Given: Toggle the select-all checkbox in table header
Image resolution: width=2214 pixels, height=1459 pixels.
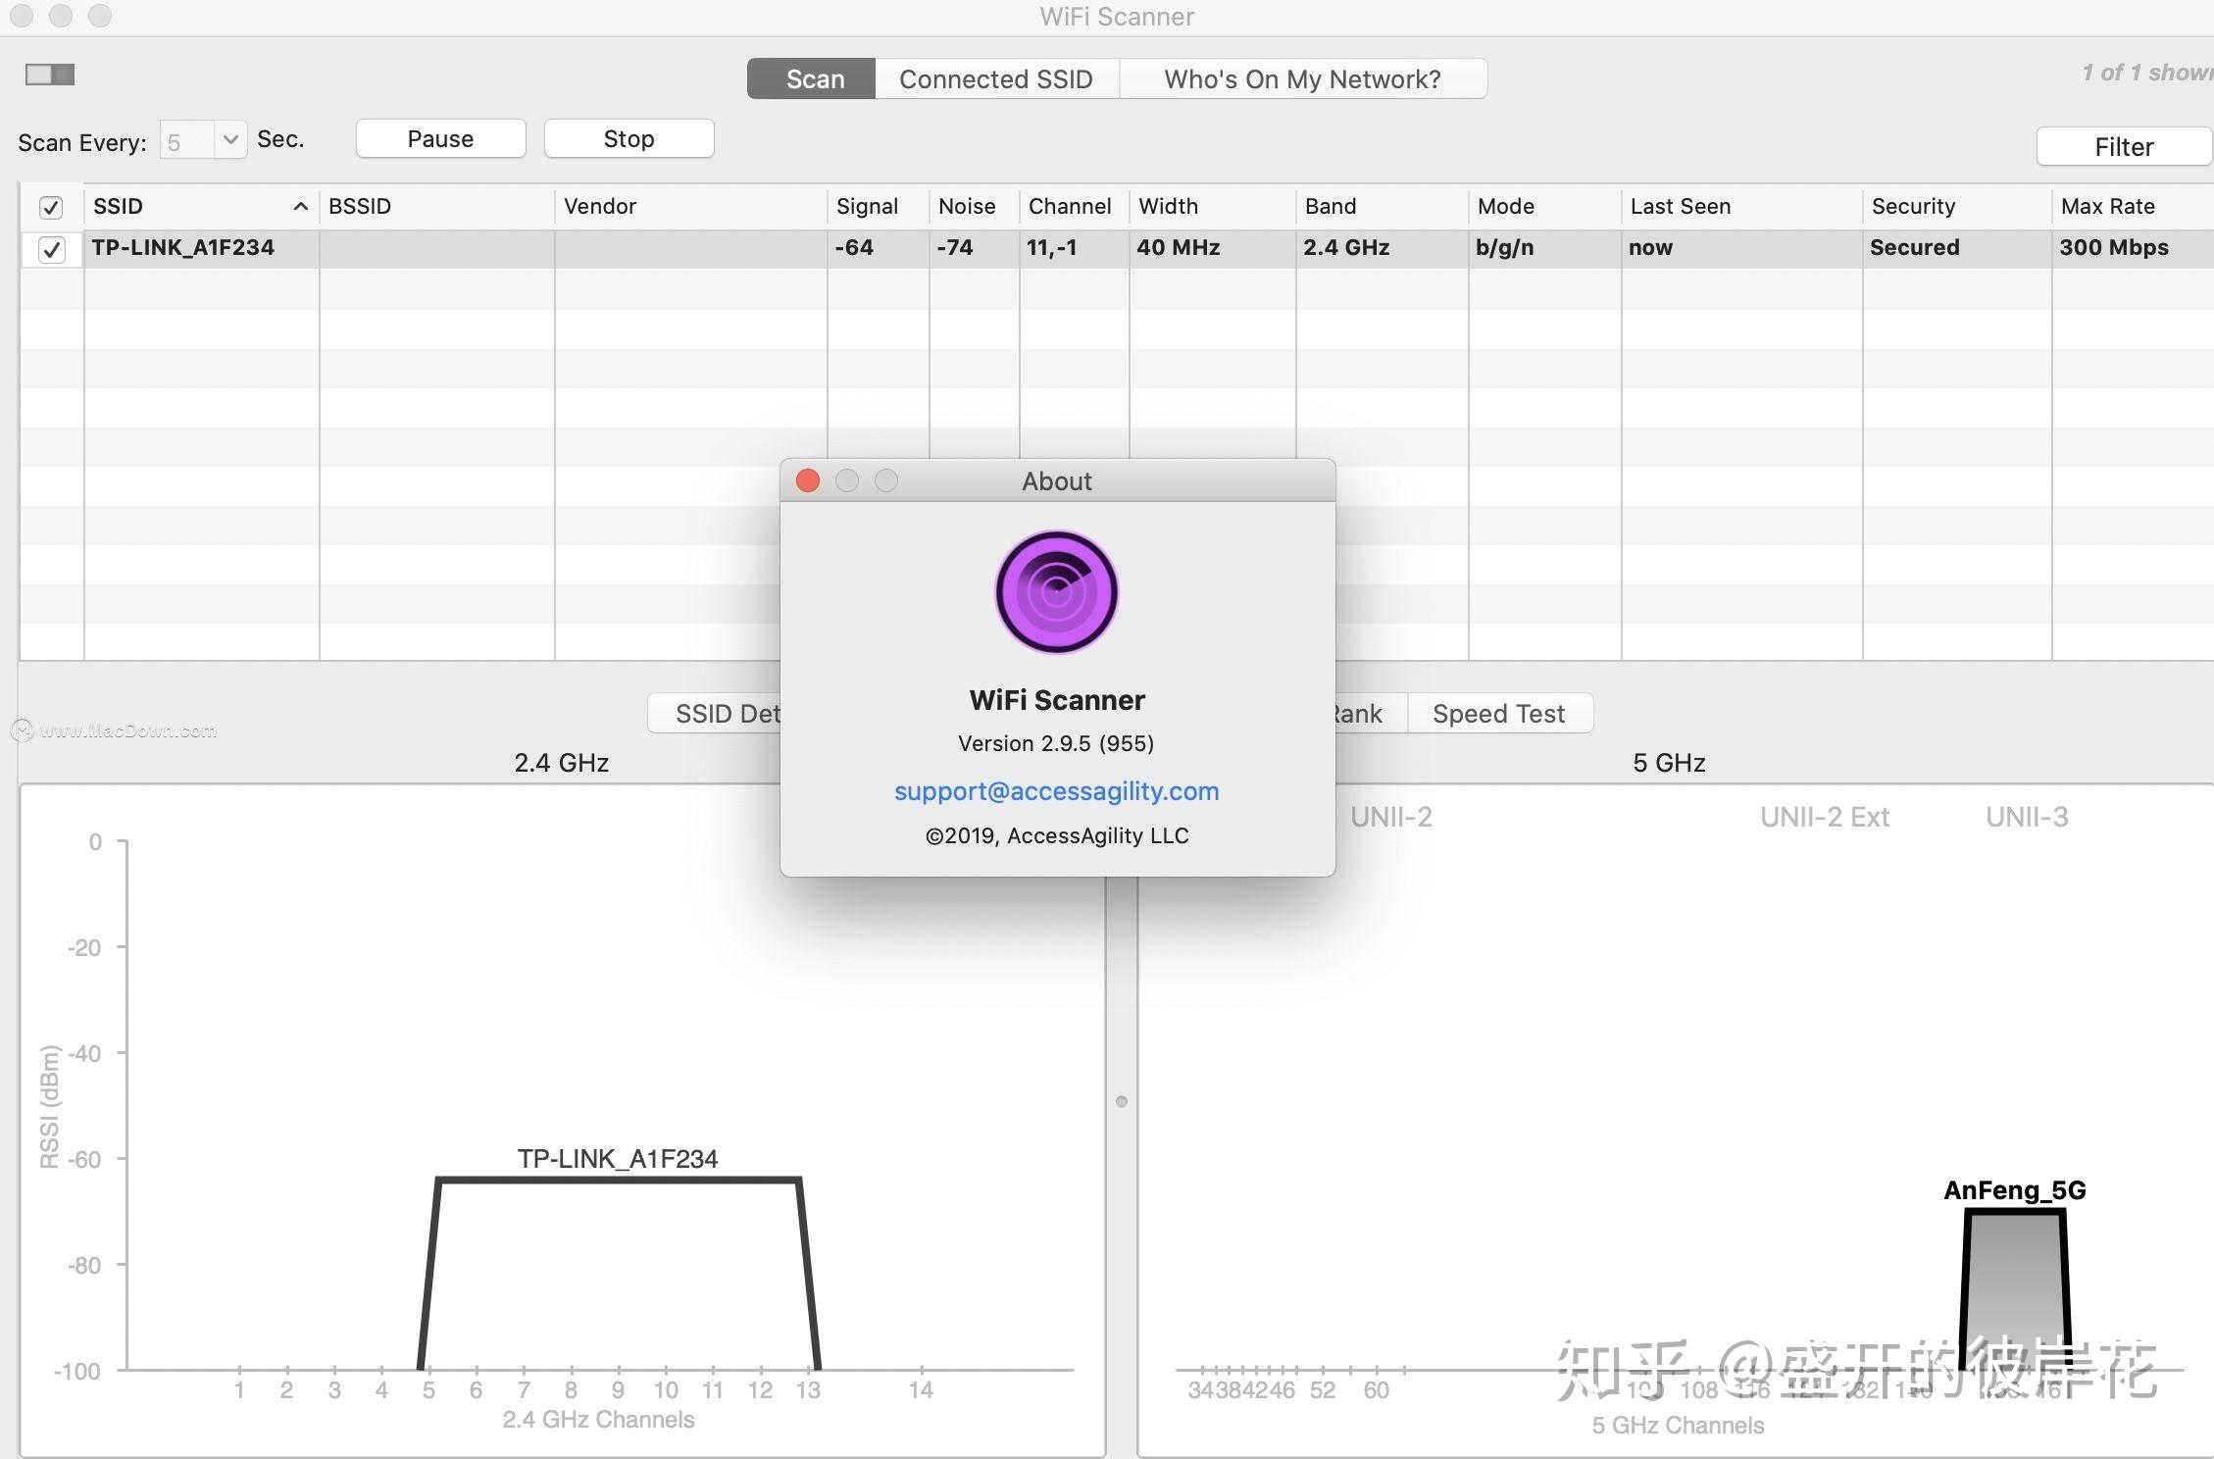Looking at the screenshot, I should (51, 207).
